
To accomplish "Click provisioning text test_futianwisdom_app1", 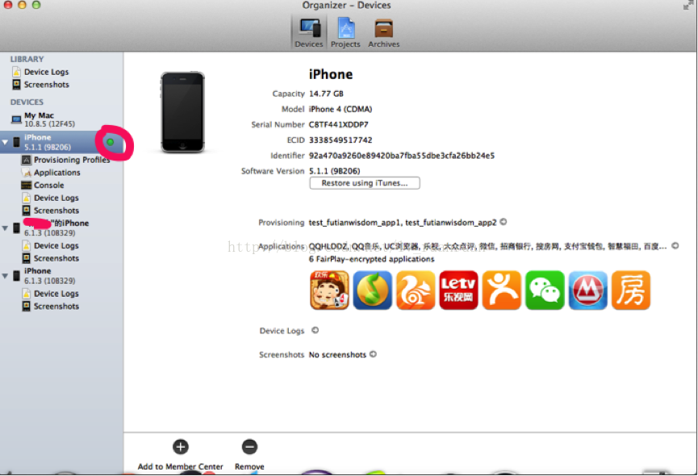I will point(355,223).
